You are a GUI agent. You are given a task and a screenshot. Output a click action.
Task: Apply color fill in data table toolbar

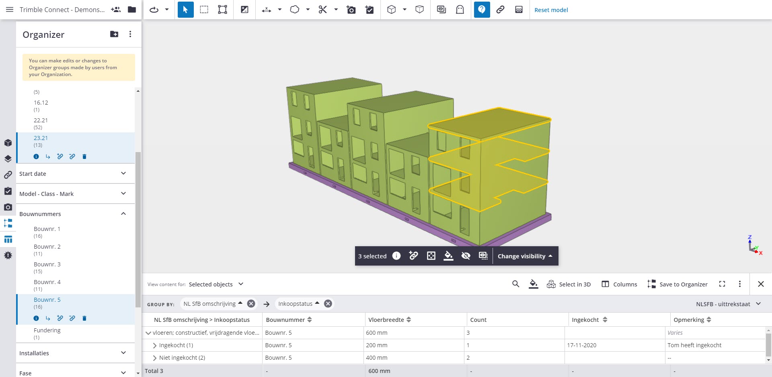click(x=534, y=284)
